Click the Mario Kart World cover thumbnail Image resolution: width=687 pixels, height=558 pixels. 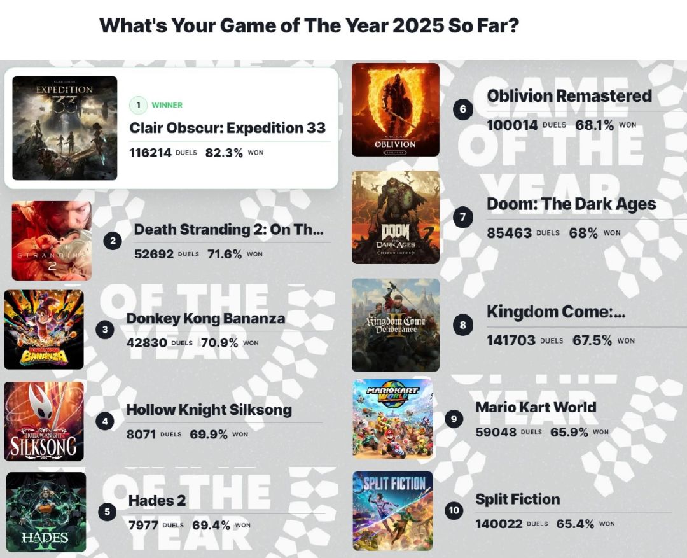(x=392, y=419)
